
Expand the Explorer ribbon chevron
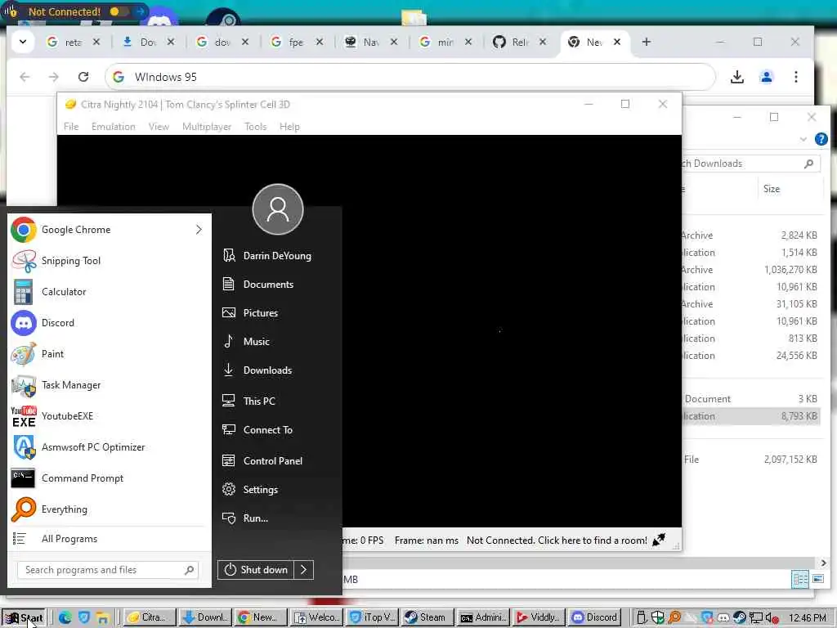803,139
